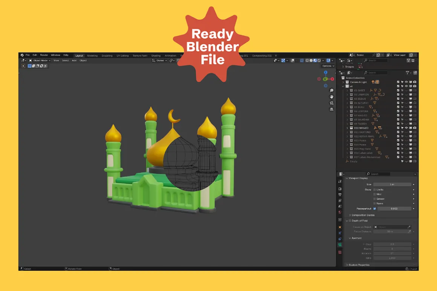Uncheck the 01 SABIT collection checkbox
The height and width of the screenshot is (291, 437).
(x=398, y=90)
